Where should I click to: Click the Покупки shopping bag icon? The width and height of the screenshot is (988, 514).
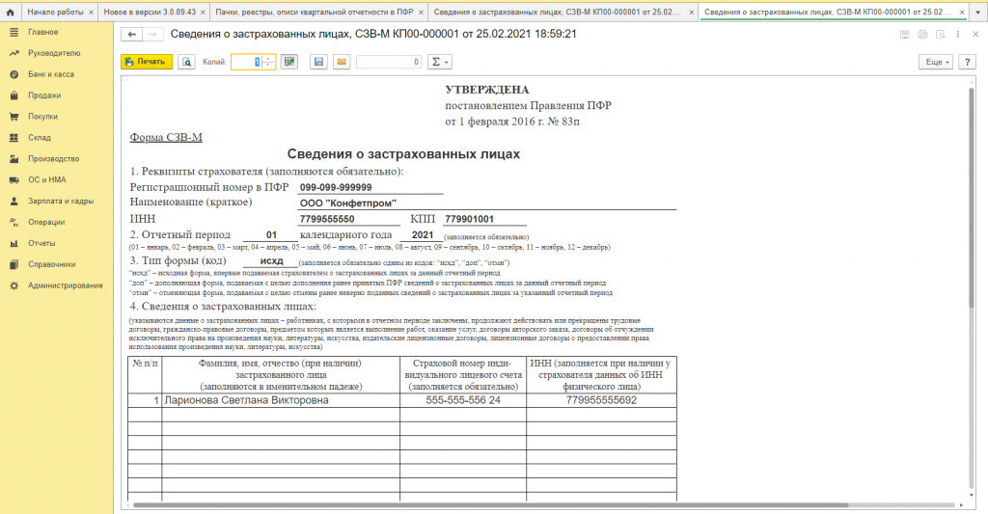[14, 117]
